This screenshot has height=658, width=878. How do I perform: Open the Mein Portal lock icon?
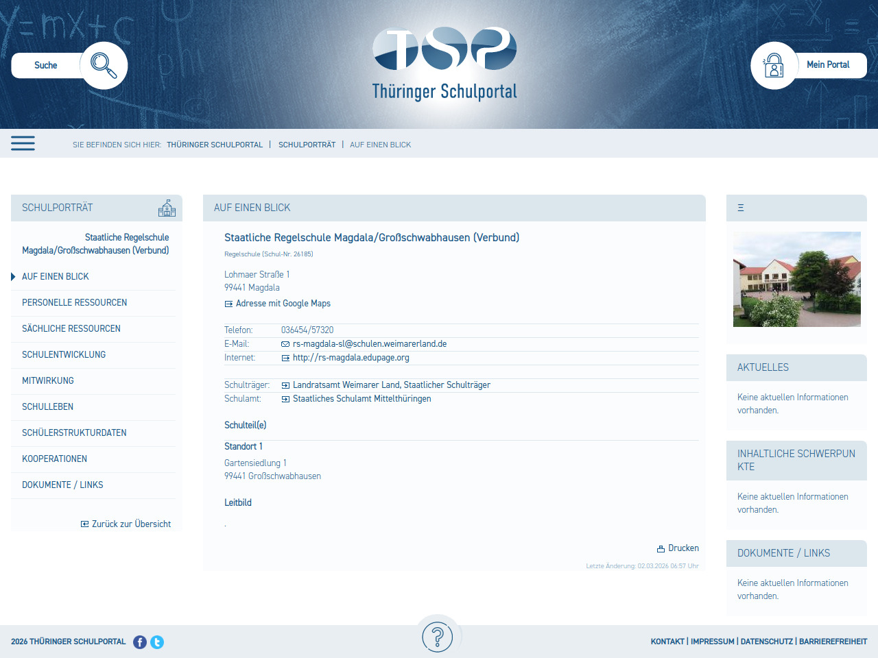(x=774, y=66)
